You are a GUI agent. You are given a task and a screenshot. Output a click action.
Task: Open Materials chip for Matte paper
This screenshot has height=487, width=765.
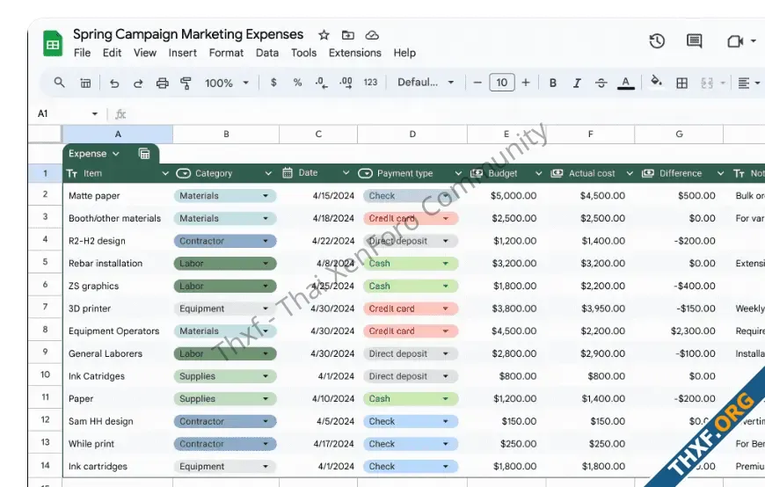pos(225,196)
